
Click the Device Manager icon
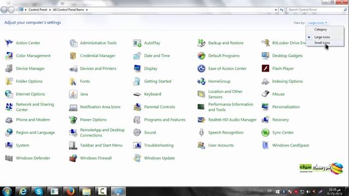click(9, 69)
